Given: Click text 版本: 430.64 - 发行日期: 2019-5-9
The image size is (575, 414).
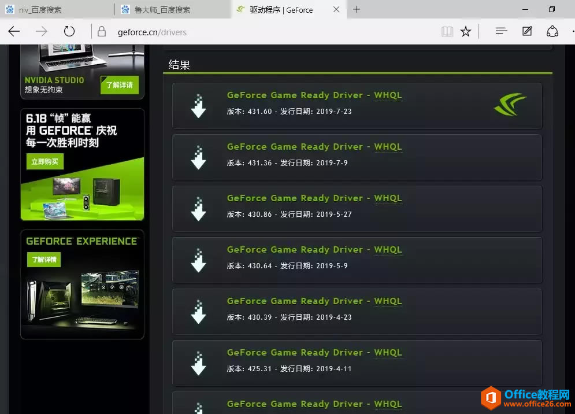Looking at the screenshot, I should pos(287,265).
